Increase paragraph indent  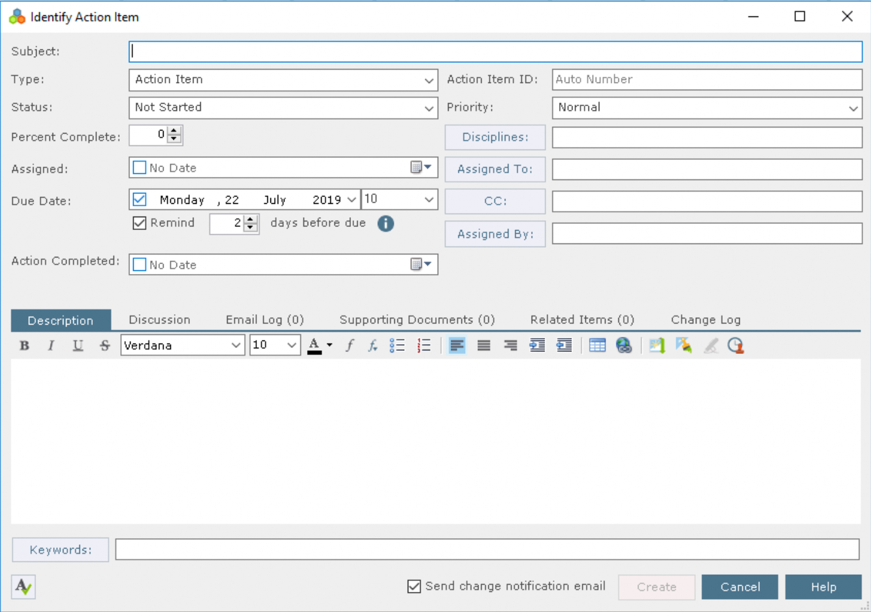537,345
